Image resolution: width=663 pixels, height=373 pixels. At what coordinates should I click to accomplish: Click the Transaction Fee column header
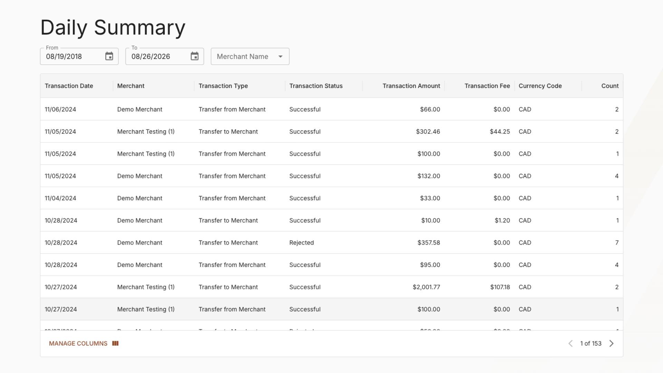coord(487,86)
